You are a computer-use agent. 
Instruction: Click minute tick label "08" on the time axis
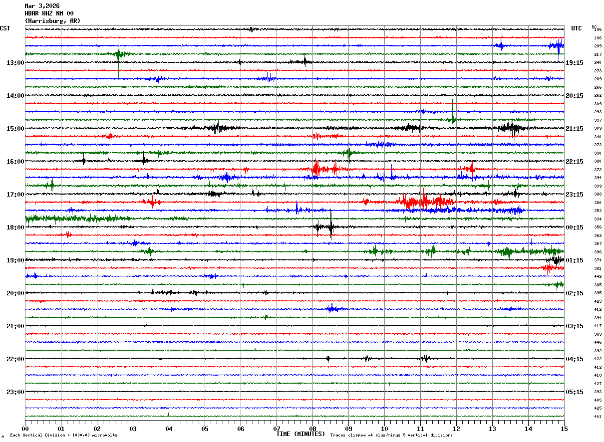tap(312, 429)
